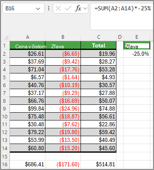The image size is (154, 170).
Task: Confirm formula with the checkmark icon
Action: coord(68,9)
